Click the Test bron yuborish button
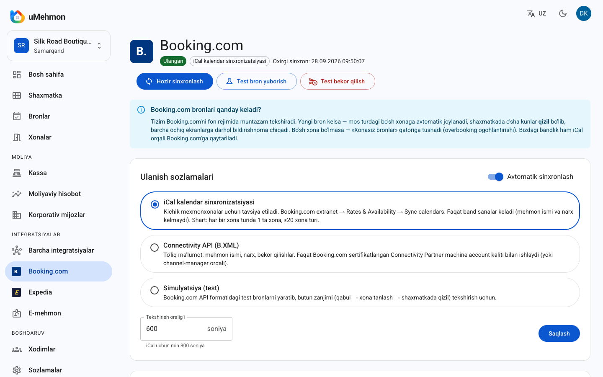 click(x=257, y=81)
